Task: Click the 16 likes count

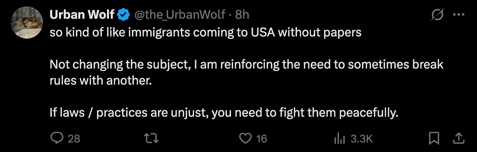Action: 261,139
